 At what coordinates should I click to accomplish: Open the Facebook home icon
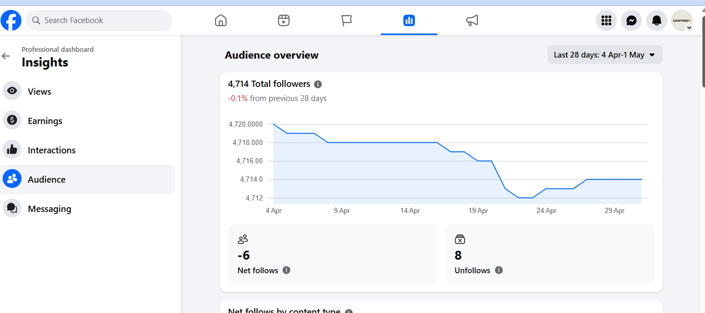221,20
